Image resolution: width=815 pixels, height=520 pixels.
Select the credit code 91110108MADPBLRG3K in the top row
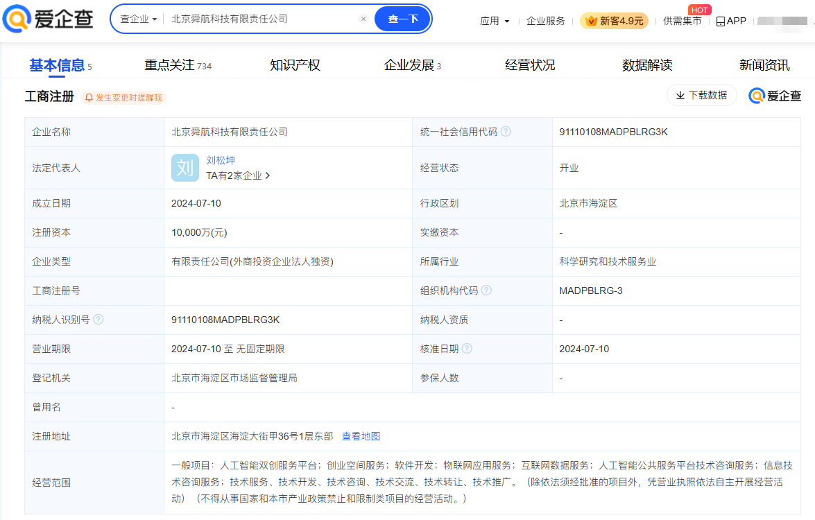click(613, 132)
